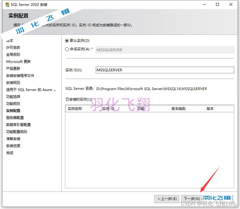Click the 实例 ID(I) input field
This screenshot has height=209, width=240.
click(165, 70)
